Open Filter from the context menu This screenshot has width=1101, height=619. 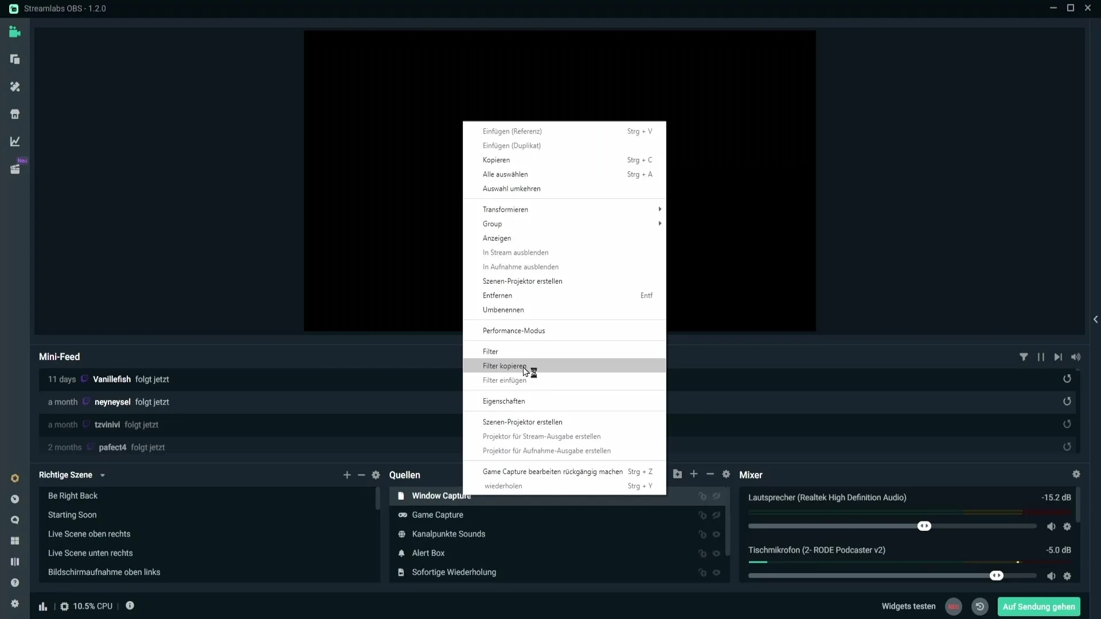[564, 351]
